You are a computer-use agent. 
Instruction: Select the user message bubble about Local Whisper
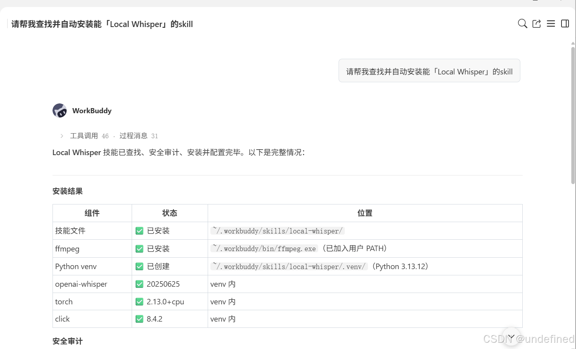point(429,71)
